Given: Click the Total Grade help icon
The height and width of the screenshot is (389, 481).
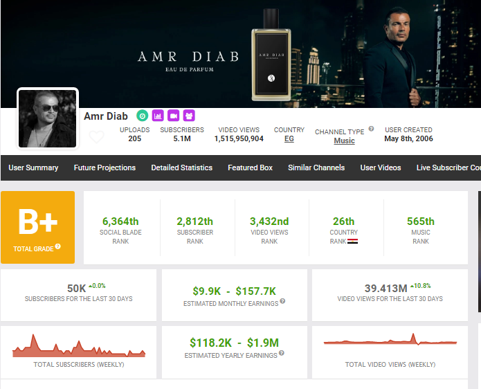Looking at the screenshot, I should point(58,246).
